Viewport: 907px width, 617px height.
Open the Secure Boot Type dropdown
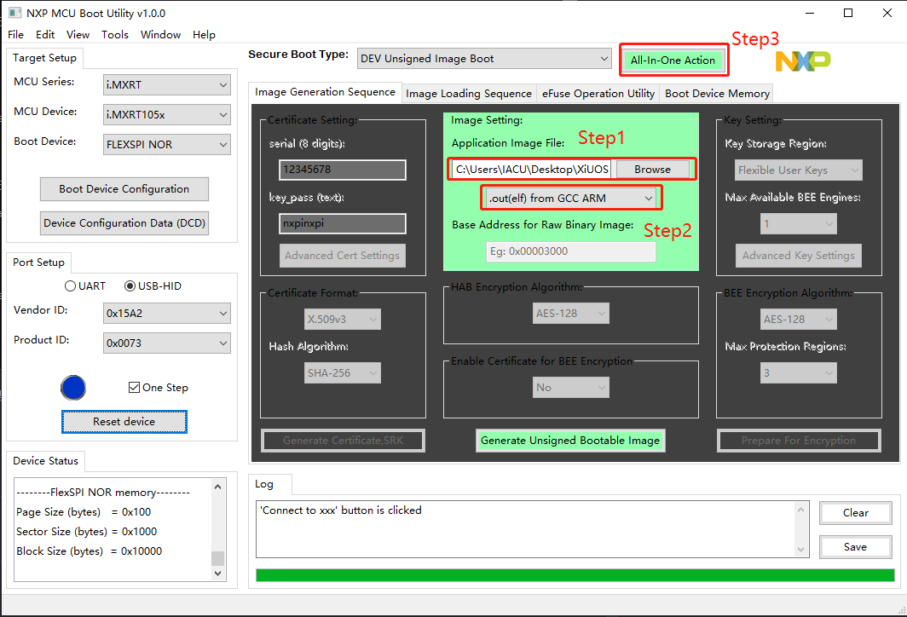pos(483,59)
